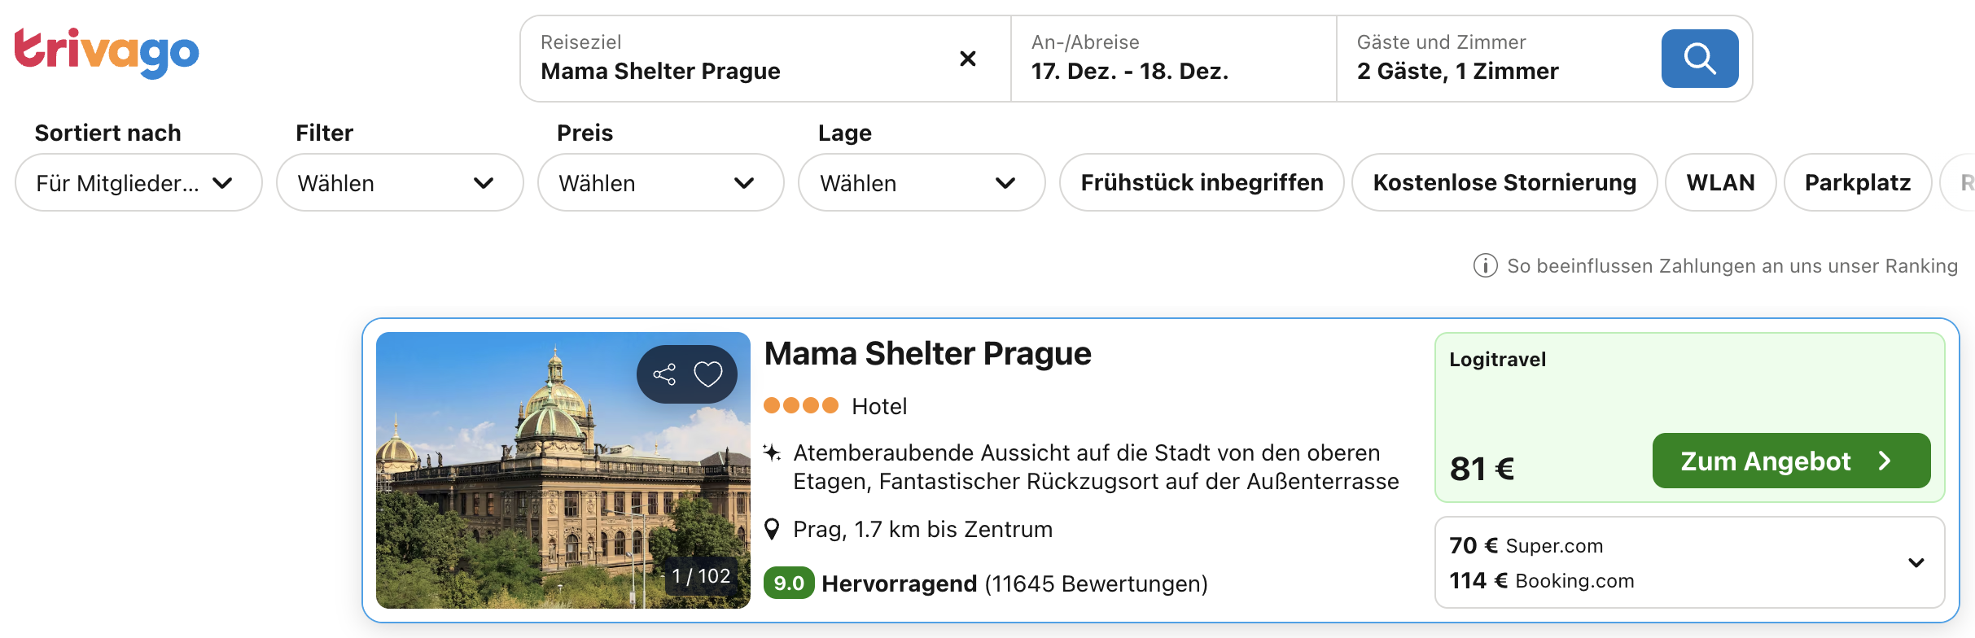The width and height of the screenshot is (1975, 638).
Task: Expand more price offers chevron
Action: 1916,563
